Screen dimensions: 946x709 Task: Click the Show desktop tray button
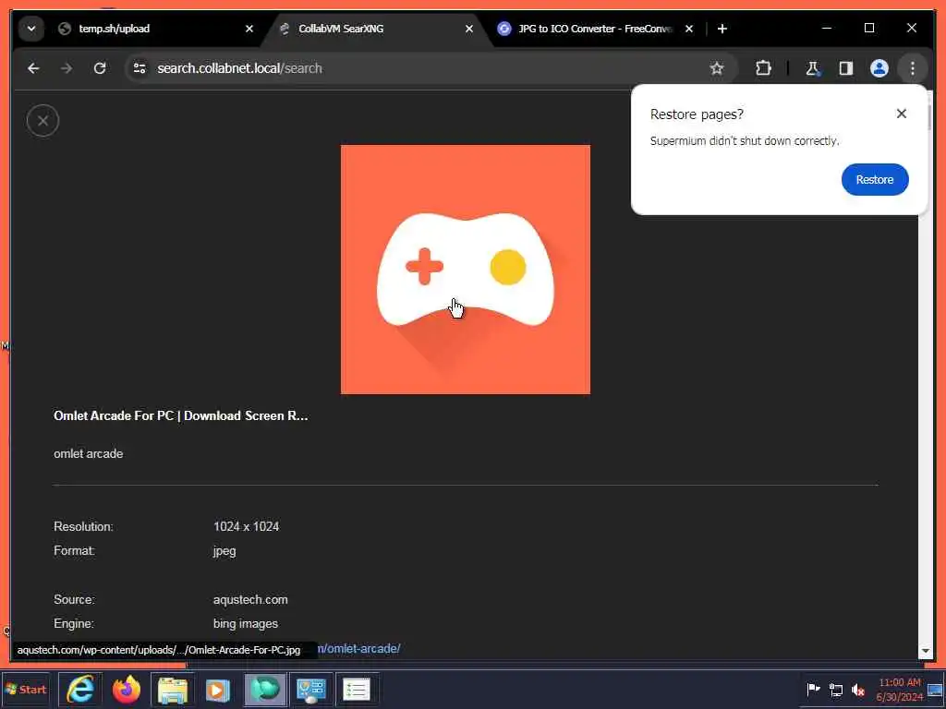coord(936,689)
